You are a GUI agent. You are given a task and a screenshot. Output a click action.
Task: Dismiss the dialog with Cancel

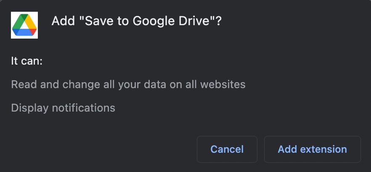tap(227, 149)
